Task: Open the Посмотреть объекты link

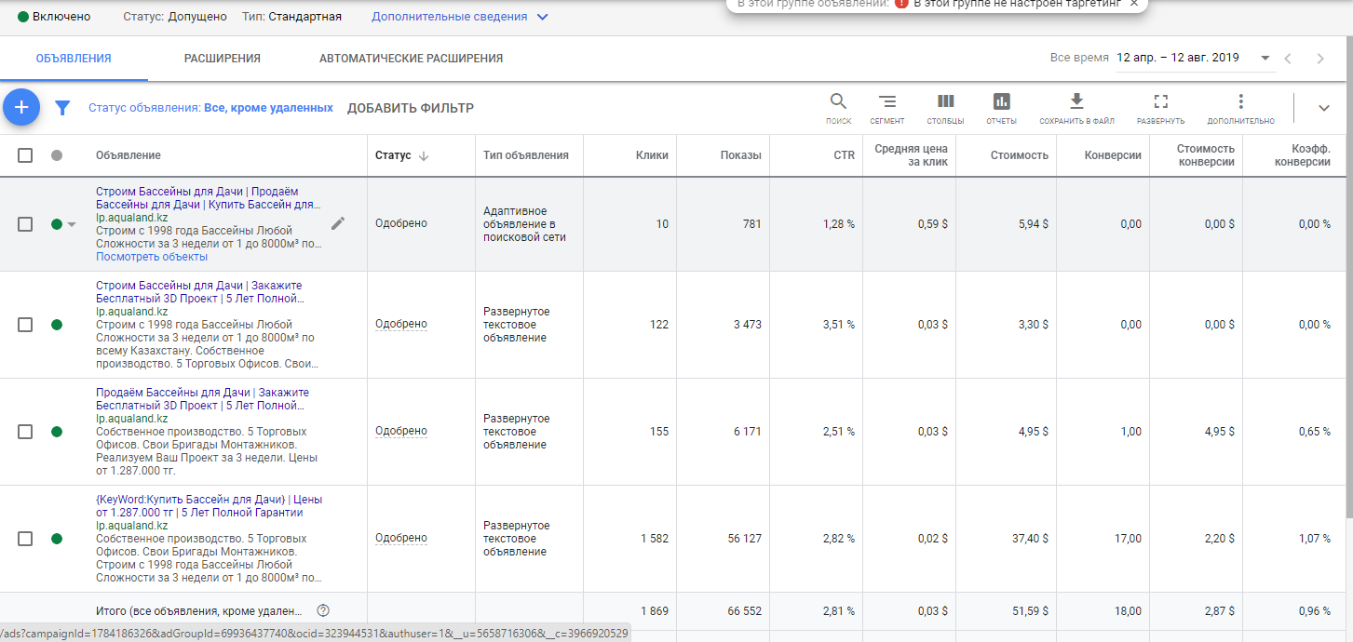Action: [152, 257]
